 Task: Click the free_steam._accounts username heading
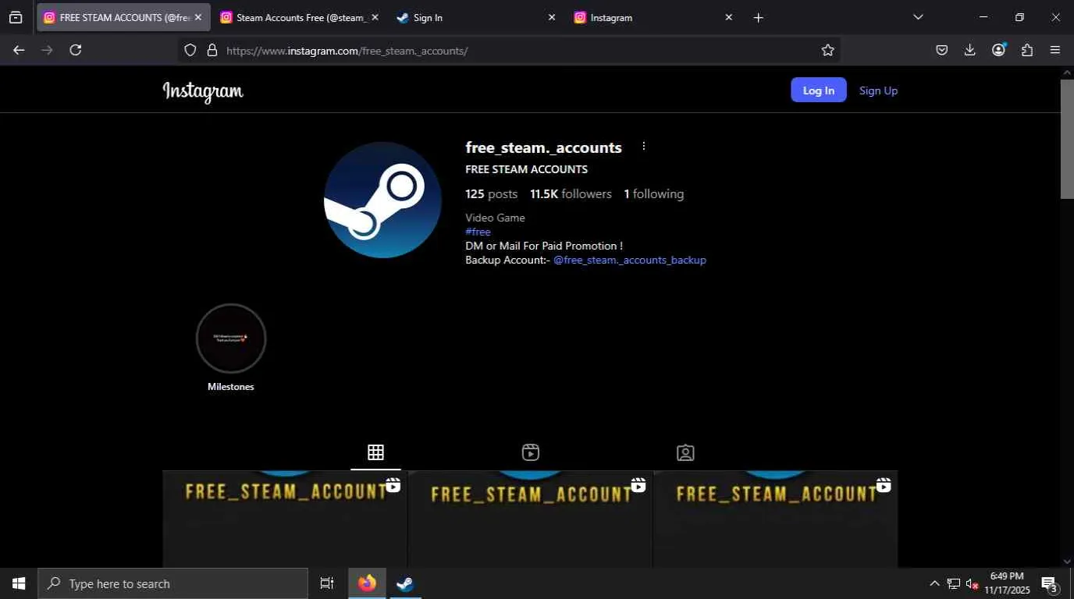(x=543, y=147)
